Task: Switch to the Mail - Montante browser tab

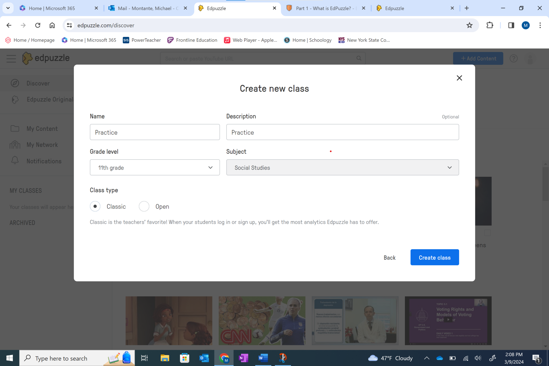Action: tap(148, 8)
